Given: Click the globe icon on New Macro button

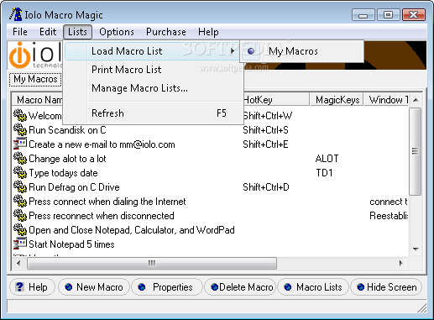Looking at the screenshot, I should pos(69,287).
